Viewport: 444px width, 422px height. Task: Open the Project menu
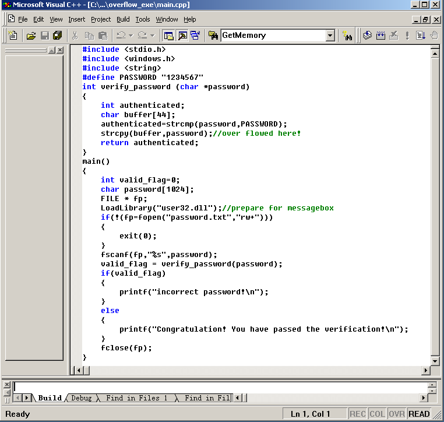pos(101,19)
